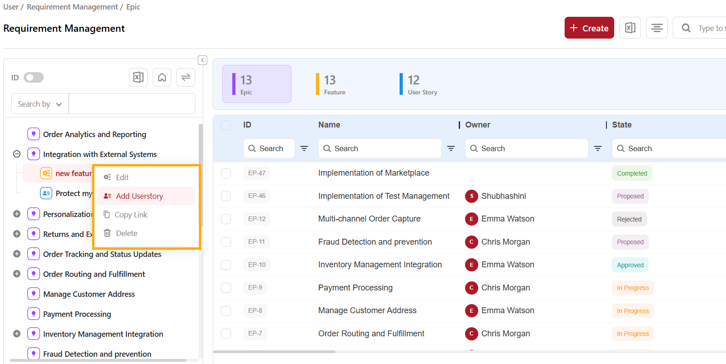Click the home icon in tree panel
Viewport: 726px width, 364px height.
click(x=162, y=78)
